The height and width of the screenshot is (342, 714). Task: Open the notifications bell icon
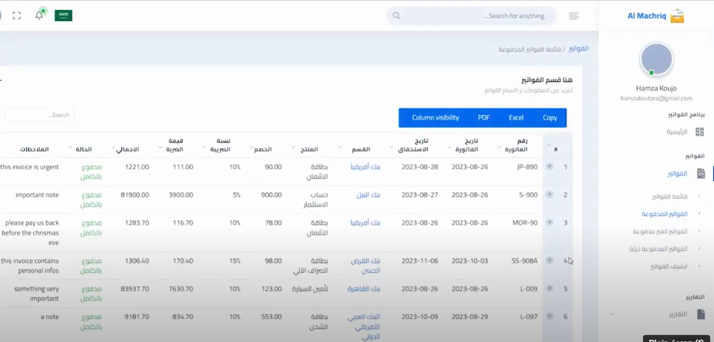39,15
